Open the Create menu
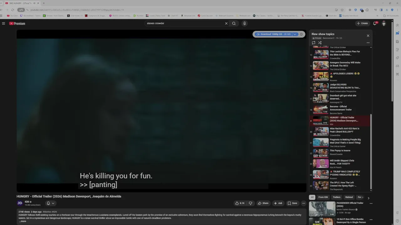 click(x=362, y=23)
